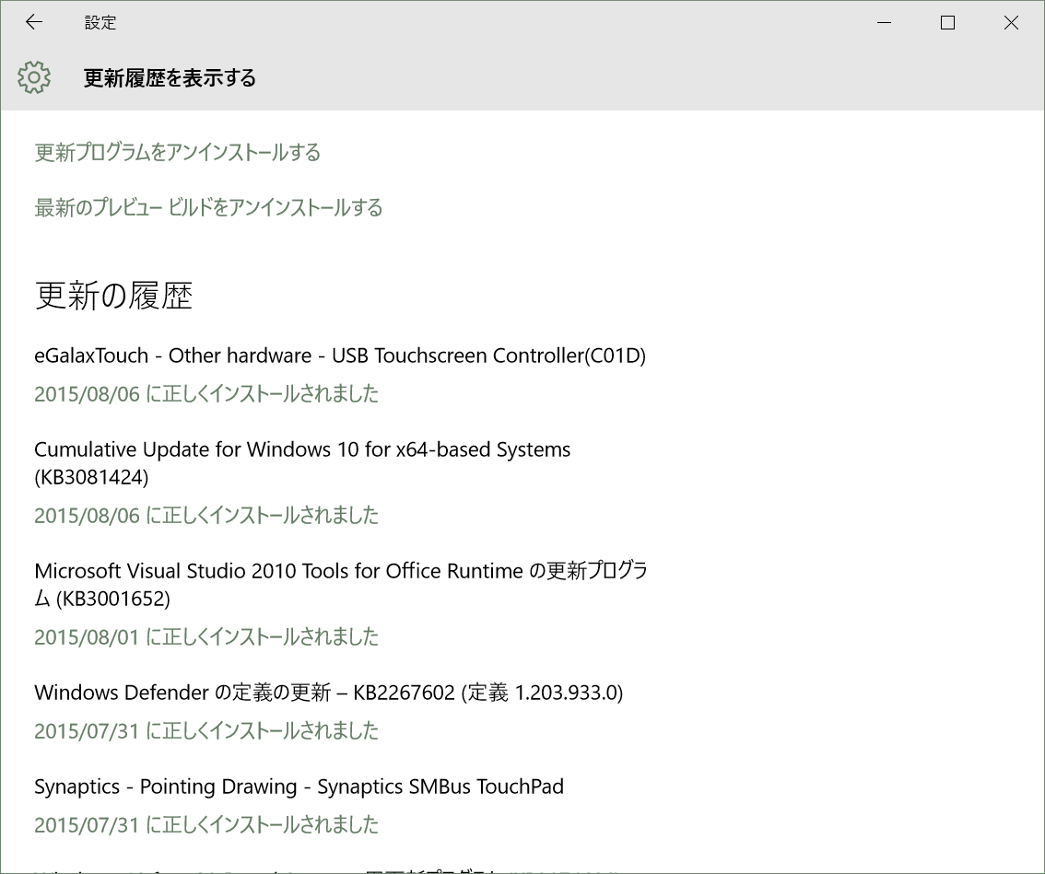Close the settings window
This screenshot has width=1045, height=874.
(1011, 23)
